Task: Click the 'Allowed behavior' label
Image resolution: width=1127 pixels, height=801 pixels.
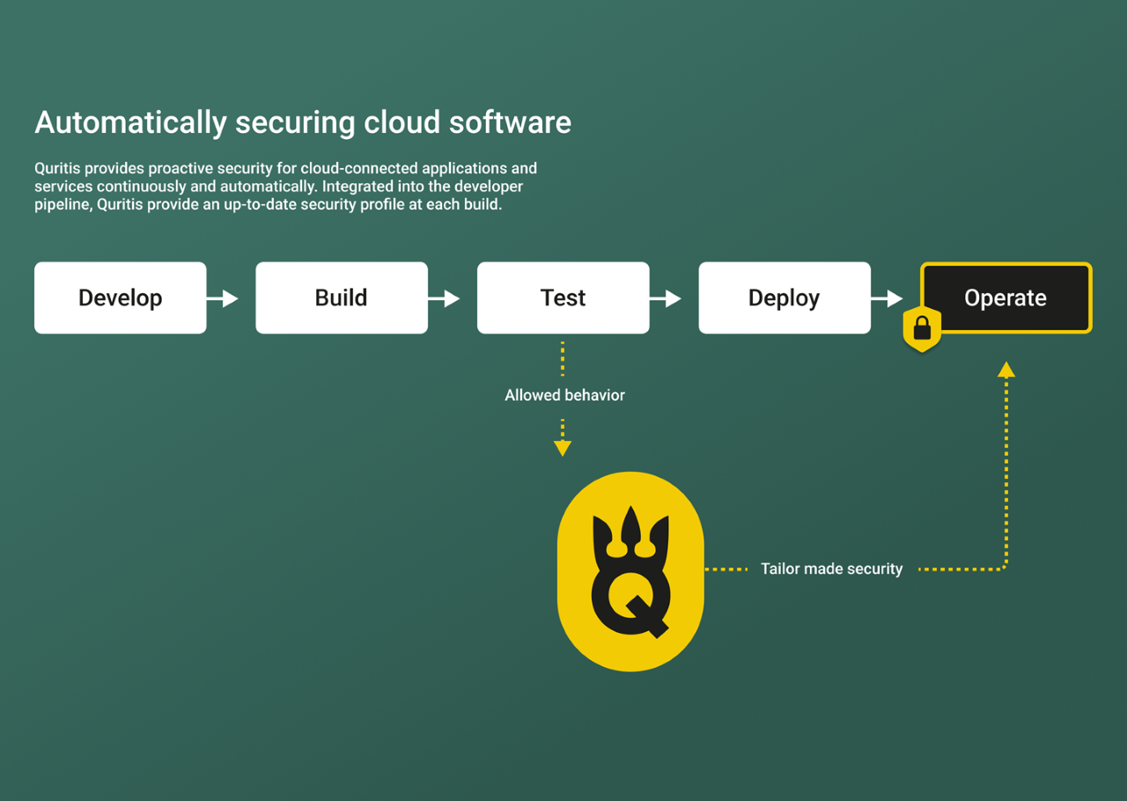Action: 564,395
